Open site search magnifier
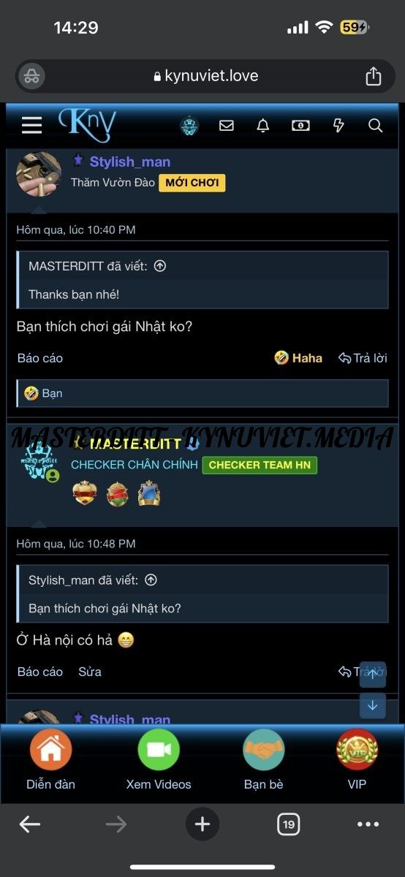Screen dimensions: 405x877 pyautogui.click(x=375, y=126)
